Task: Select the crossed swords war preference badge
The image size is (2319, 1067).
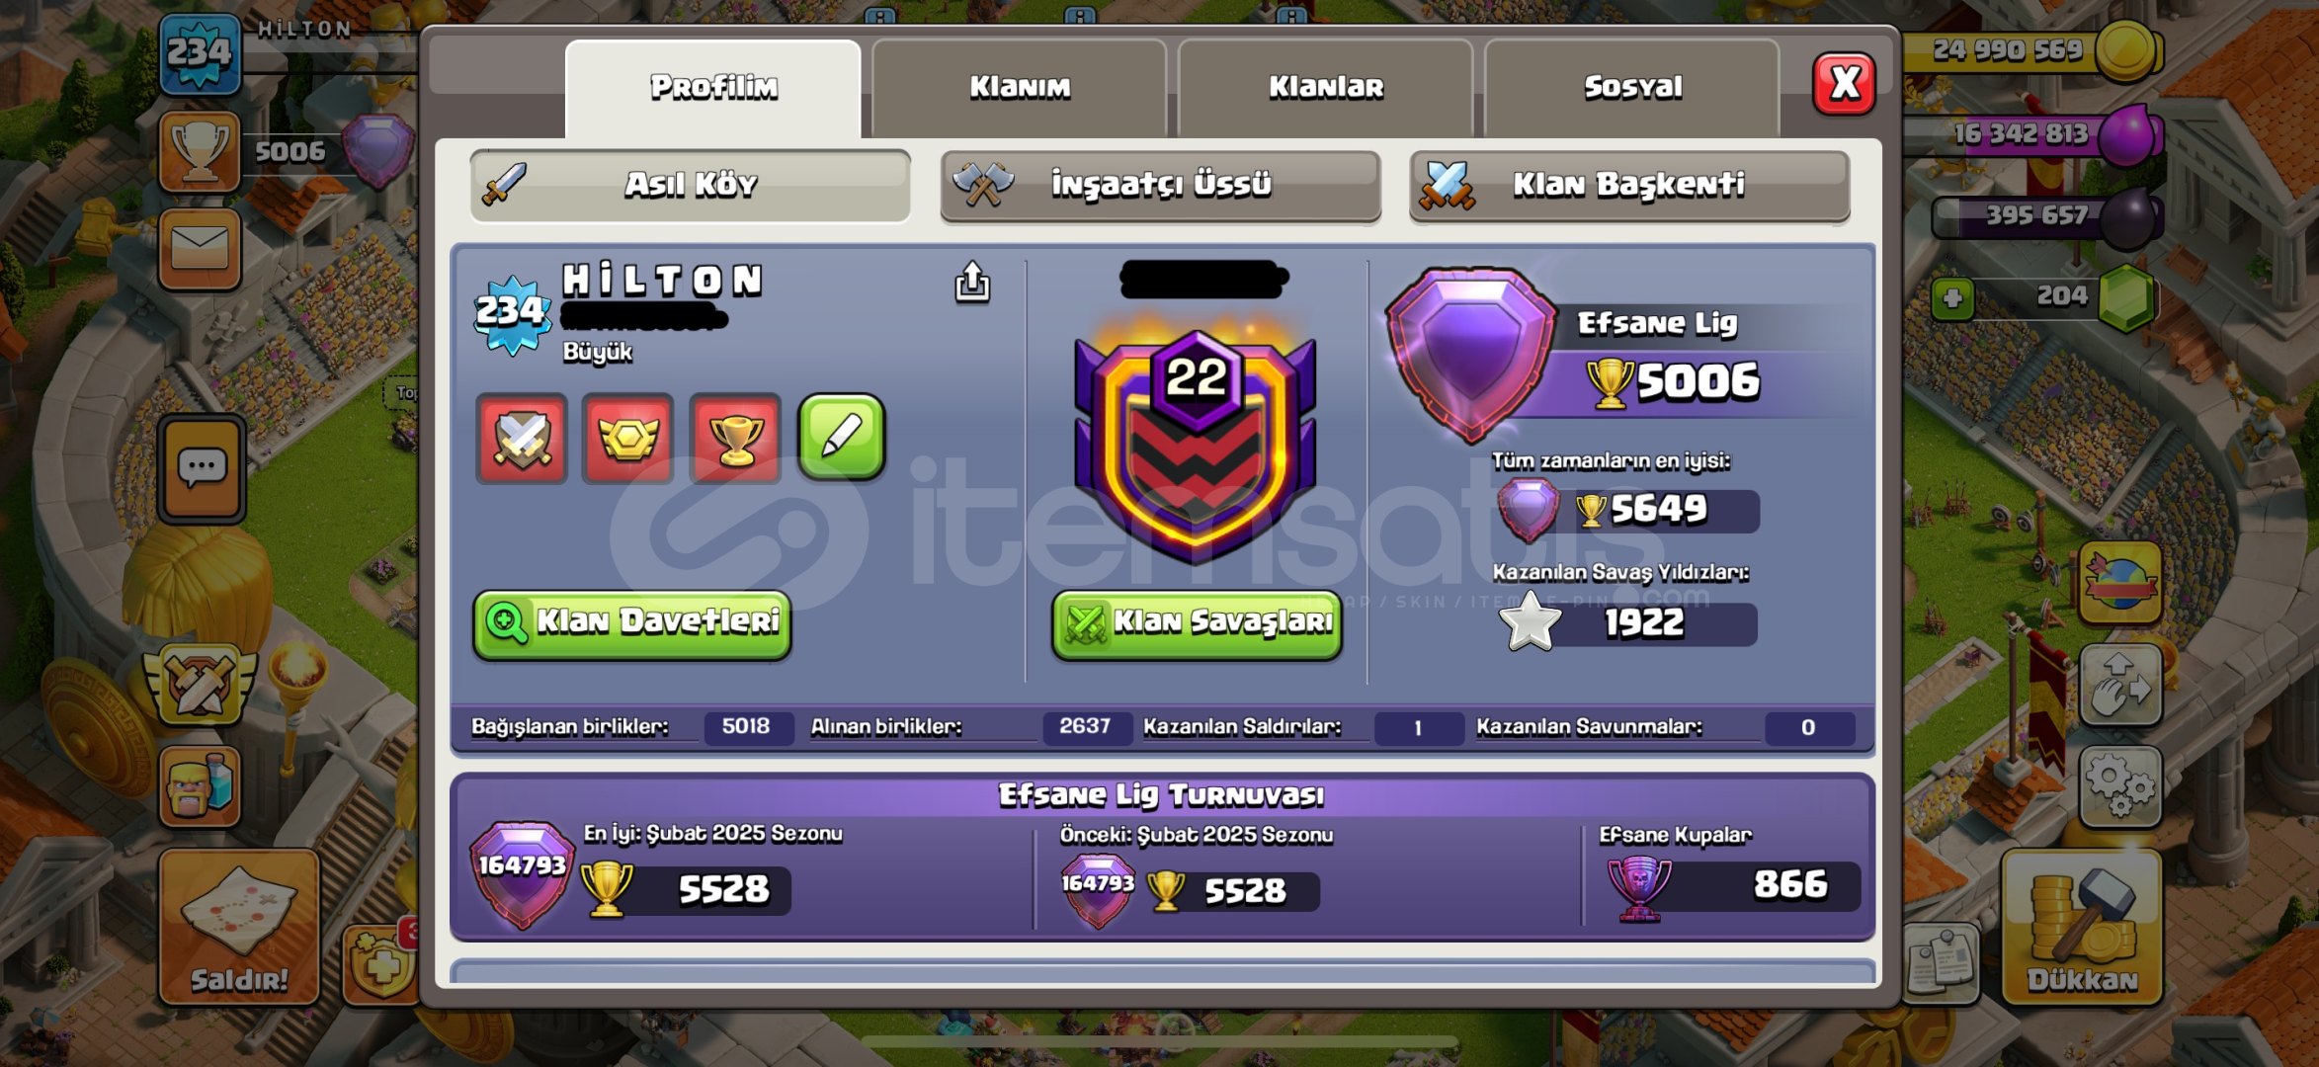Action: tap(522, 438)
